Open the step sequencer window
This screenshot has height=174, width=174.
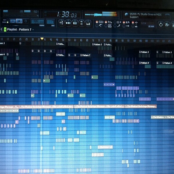coord(68,23)
